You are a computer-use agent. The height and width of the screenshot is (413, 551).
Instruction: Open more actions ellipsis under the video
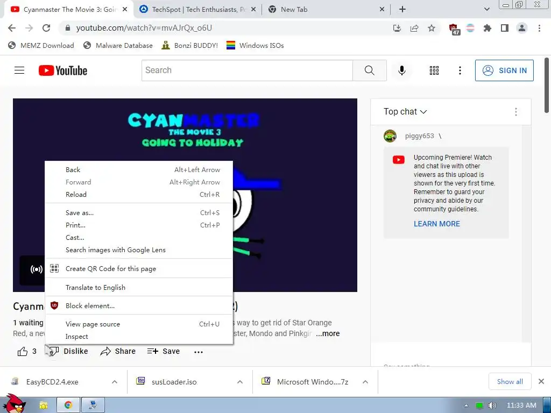point(199,352)
